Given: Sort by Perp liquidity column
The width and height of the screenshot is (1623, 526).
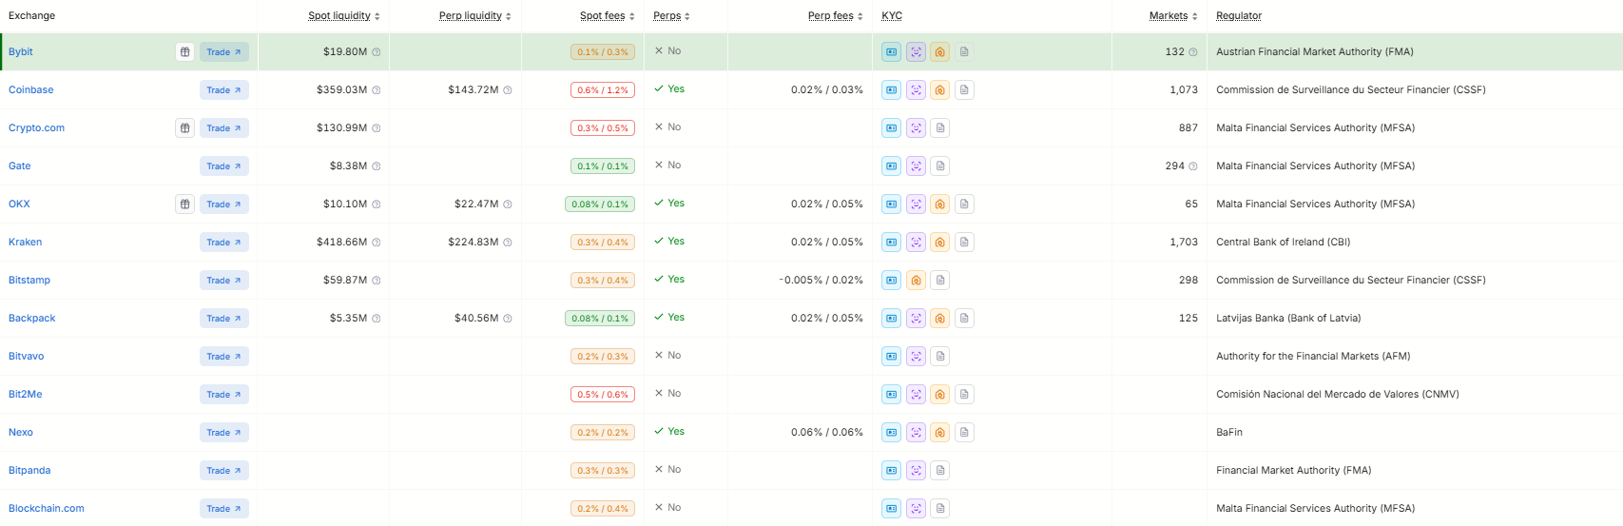Looking at the screenshot, I should point(475,15).
